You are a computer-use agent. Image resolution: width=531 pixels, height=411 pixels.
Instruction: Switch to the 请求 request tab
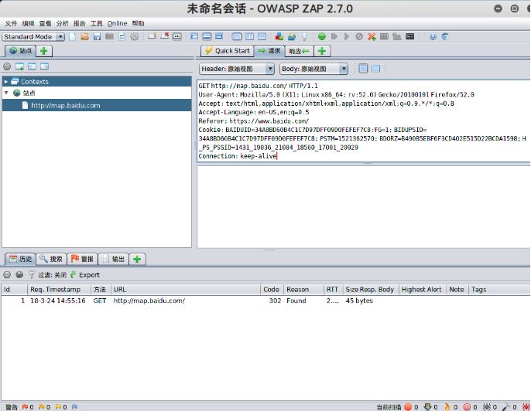pyautogui.click(x=269, y=51)
